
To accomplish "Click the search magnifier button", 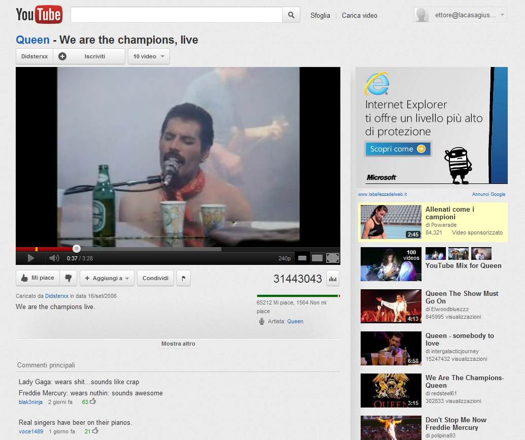I will coord(291,15).
